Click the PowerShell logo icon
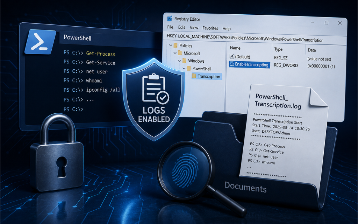This screenshot has width=358, height=224. tap(40, 42)
